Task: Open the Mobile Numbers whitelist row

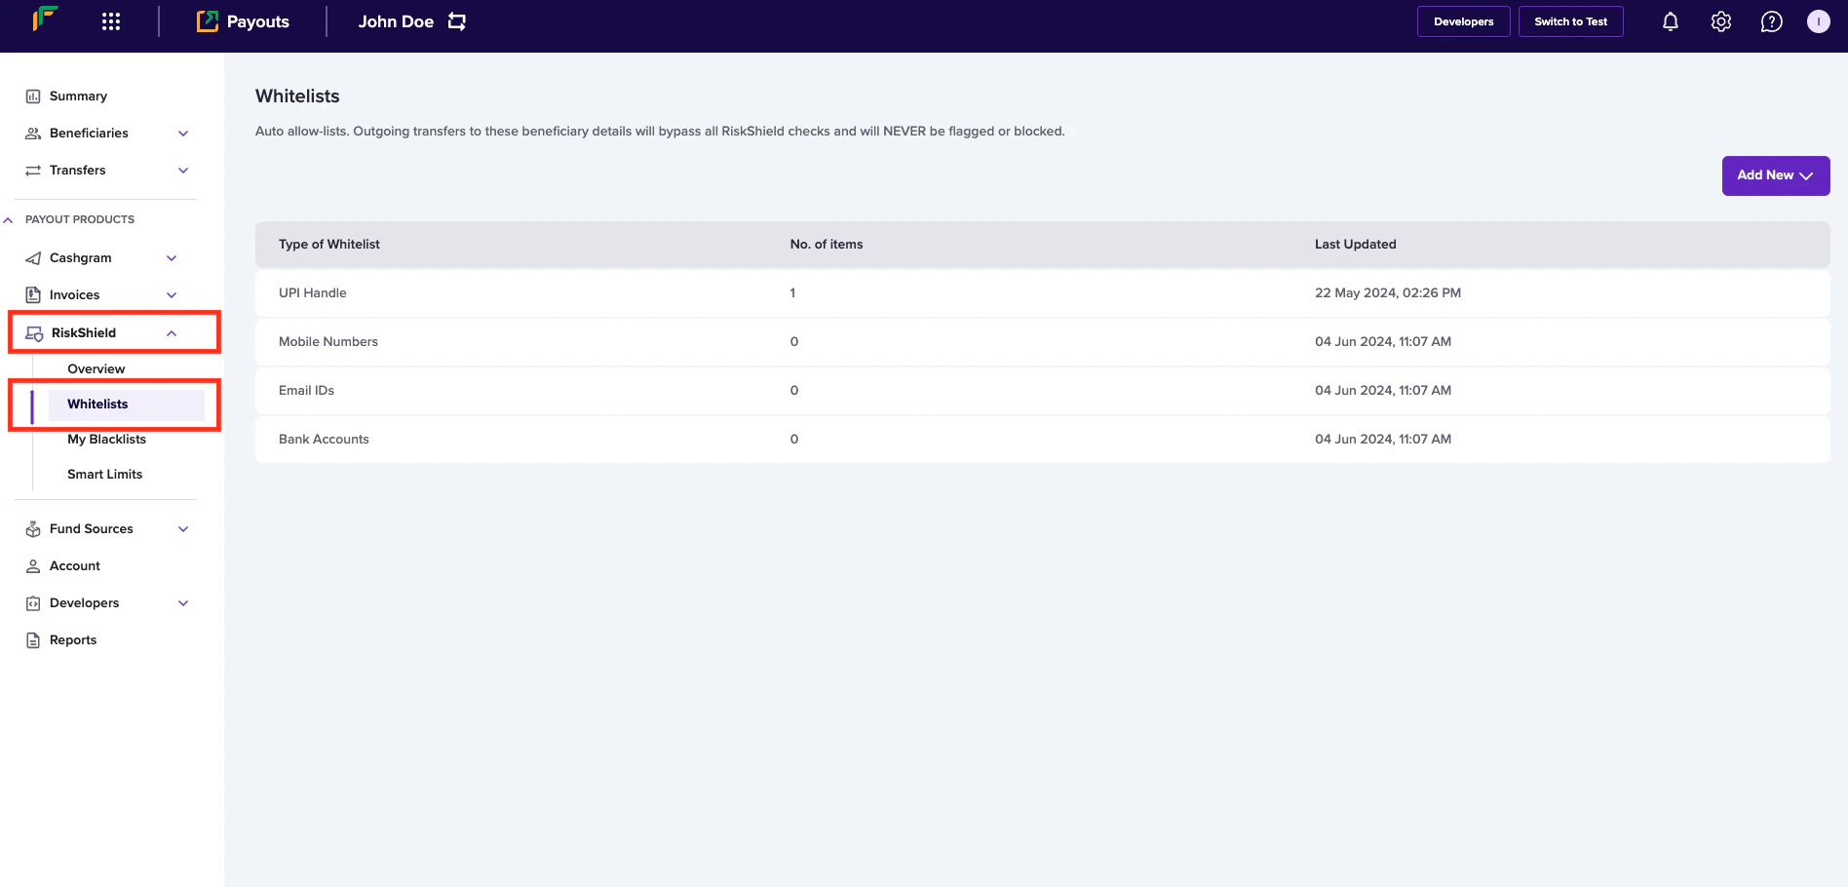Action: click(1043, 342)
